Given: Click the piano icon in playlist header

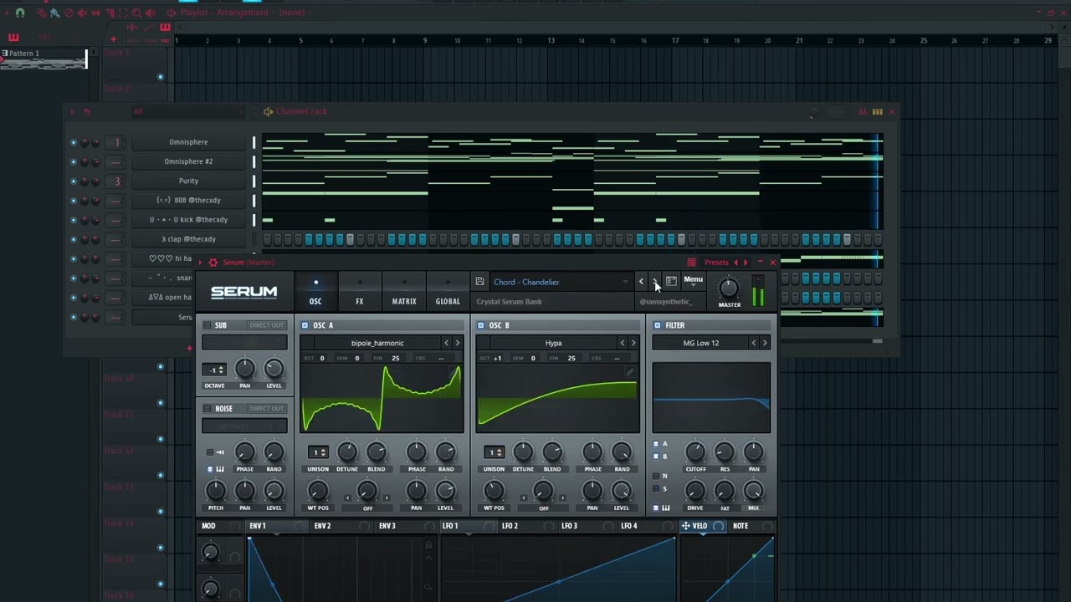Looking at the screenshot, I should tap(165, 28).
